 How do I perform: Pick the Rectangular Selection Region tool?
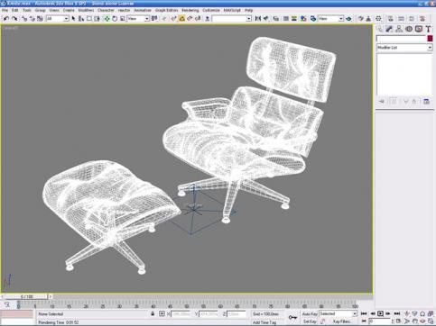point(89,19)
